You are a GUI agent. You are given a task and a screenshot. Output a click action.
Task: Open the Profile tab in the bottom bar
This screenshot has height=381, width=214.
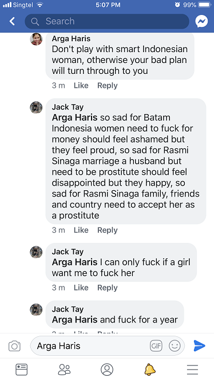107,370
